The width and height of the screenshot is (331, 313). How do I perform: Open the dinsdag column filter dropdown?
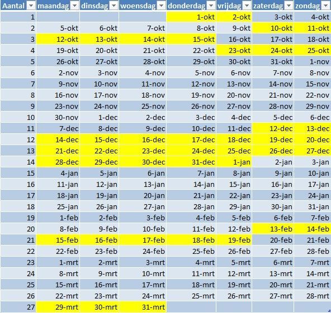[x=114, y=6]
